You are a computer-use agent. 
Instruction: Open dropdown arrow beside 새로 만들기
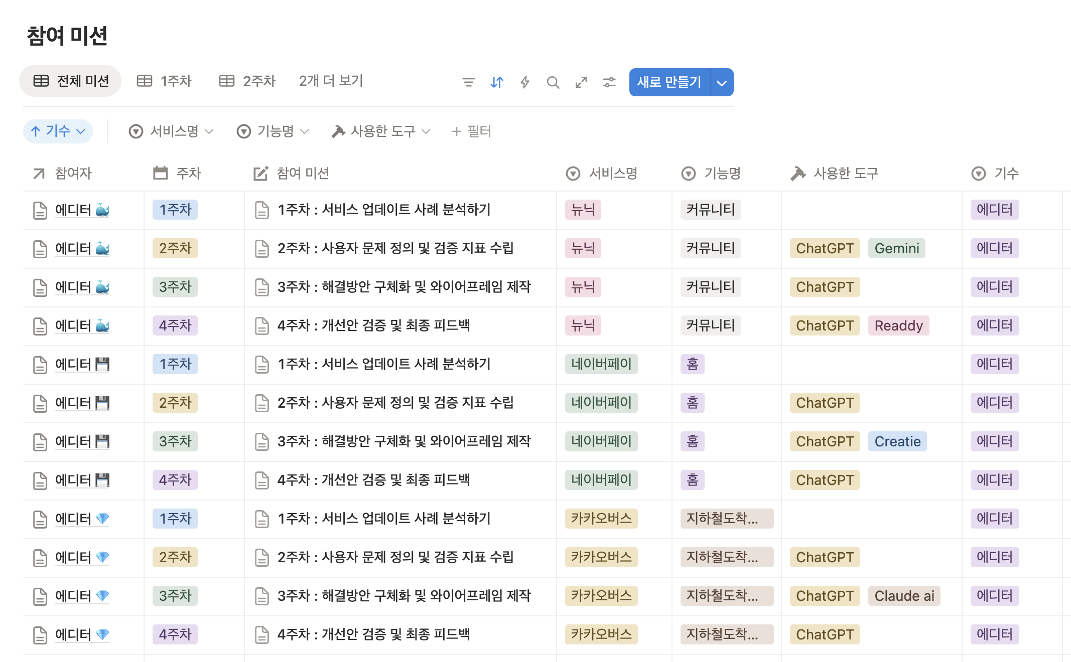click(x=722, y=83)
